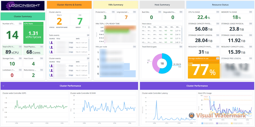Click the 28.04 TiB storage capacity logical value
The image size is (255, 127).
[203, 41]
